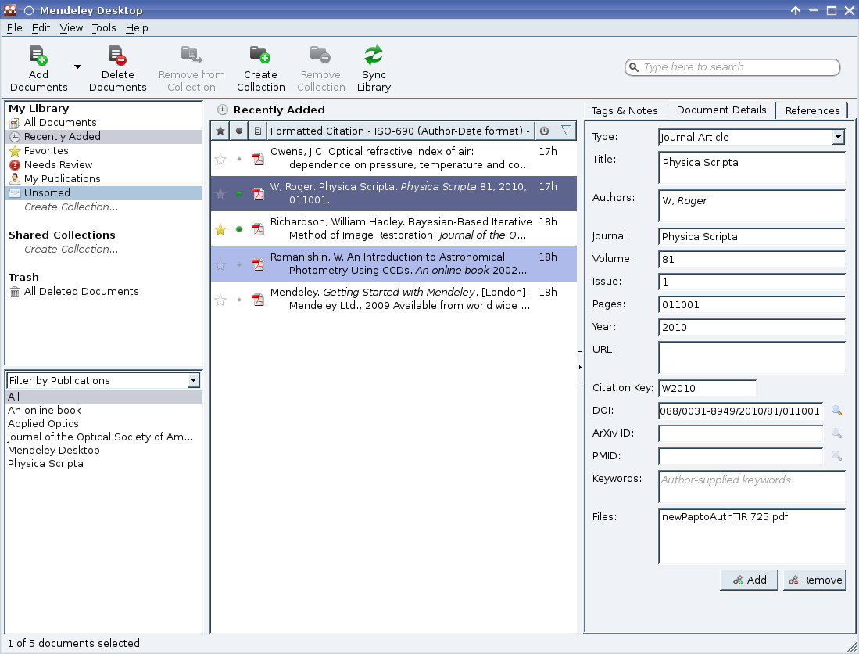Select All Documents in My Library

tap(104, 122)
